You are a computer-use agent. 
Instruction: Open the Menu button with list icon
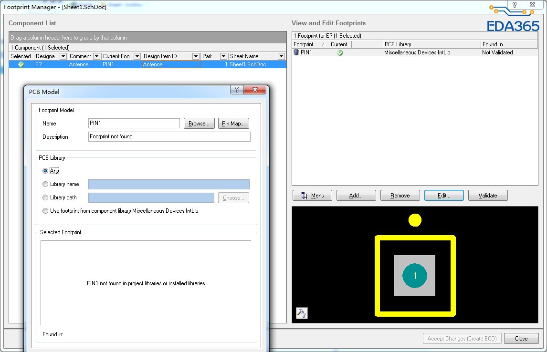click(x=312, y=196)
